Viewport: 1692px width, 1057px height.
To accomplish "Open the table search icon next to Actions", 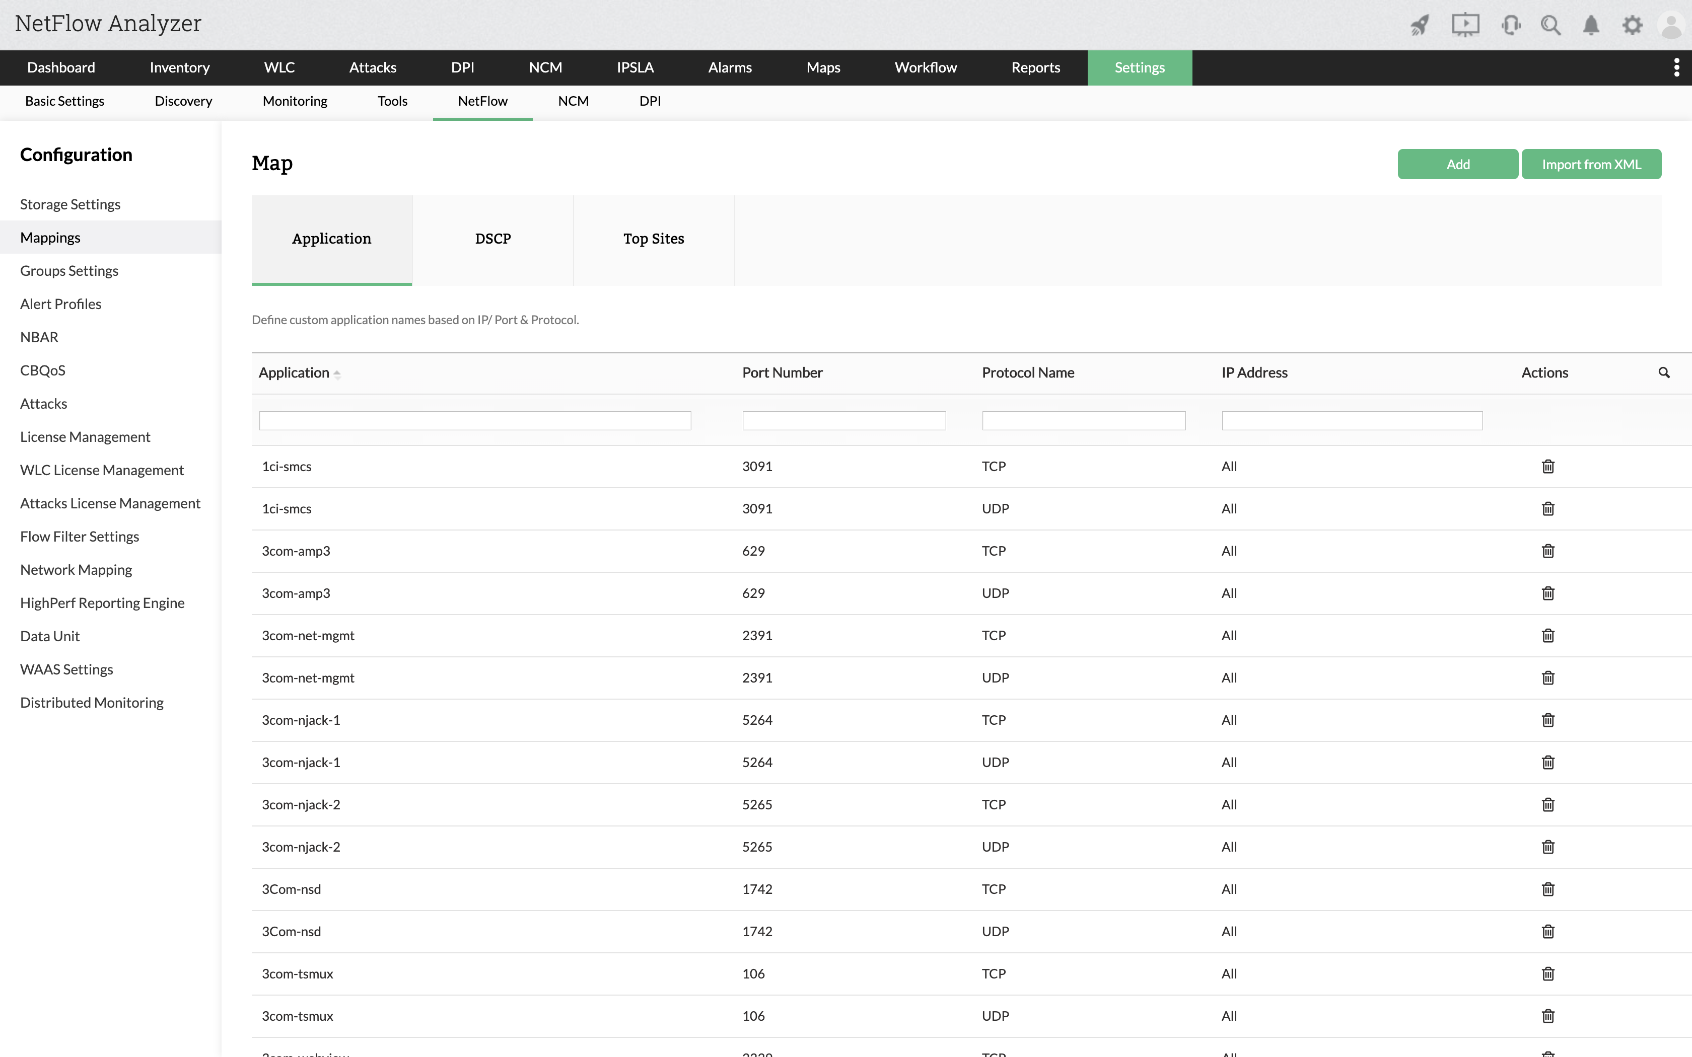I will [1665, 372].
